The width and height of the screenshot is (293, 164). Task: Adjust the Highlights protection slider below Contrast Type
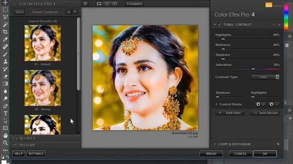[x=253, y=97]
